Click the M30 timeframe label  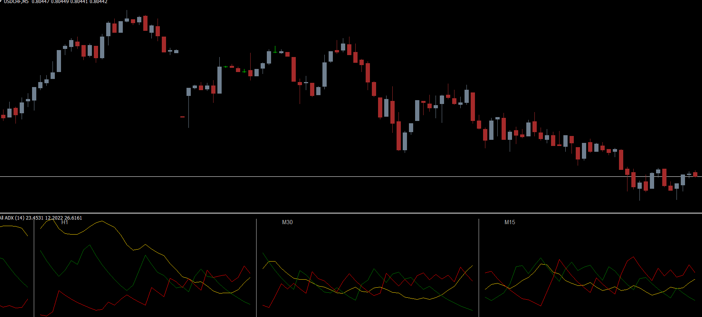pyautogui.click(x=287, y=222)
